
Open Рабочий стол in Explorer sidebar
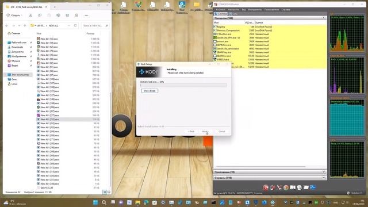17,43
